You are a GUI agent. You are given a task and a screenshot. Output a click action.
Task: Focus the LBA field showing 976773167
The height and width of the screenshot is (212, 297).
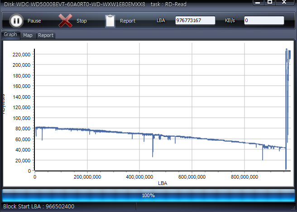point(195,20)
